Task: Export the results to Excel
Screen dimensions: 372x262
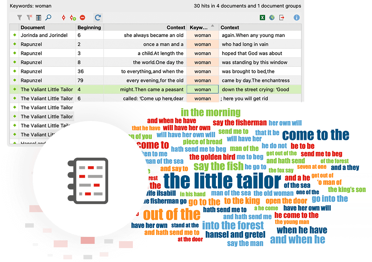Action: (x=262, y=17)
